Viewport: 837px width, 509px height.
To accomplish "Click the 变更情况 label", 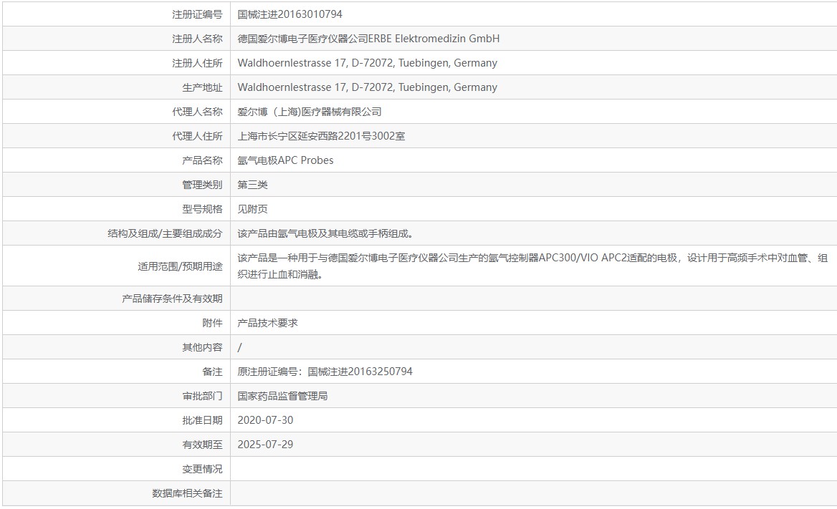I will [202, 470].
